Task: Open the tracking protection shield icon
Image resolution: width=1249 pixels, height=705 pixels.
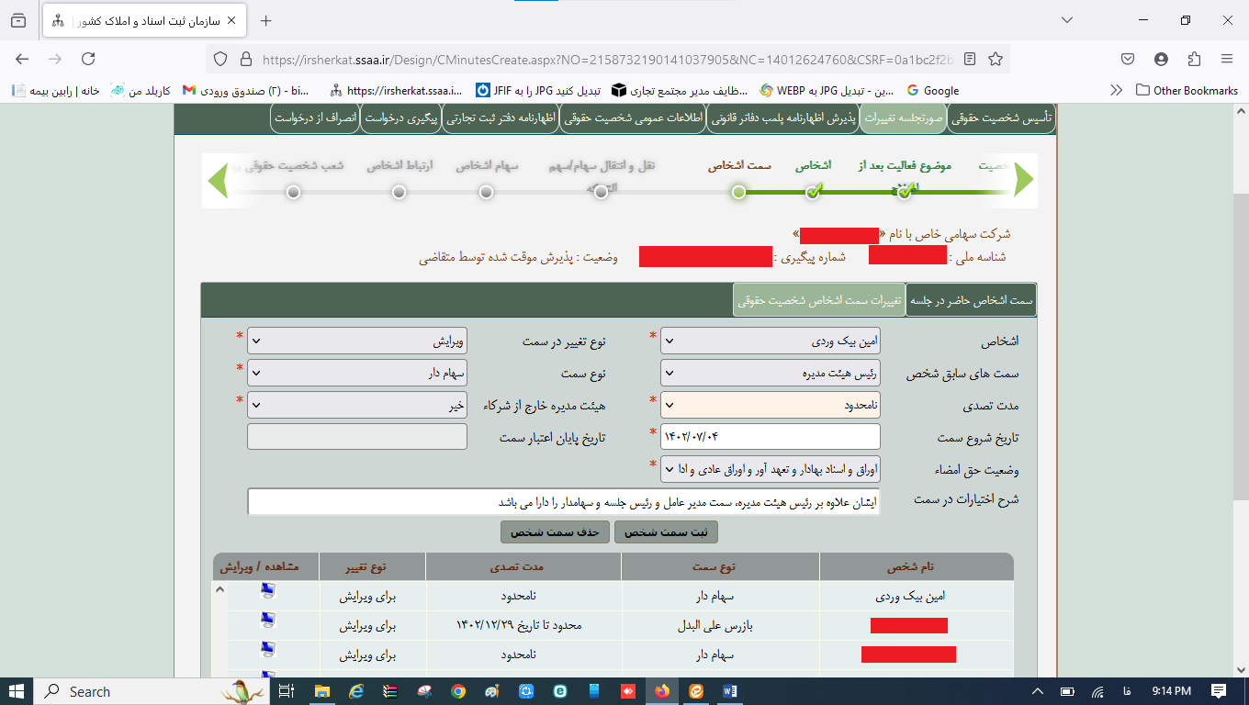Action: click(219, 59)
